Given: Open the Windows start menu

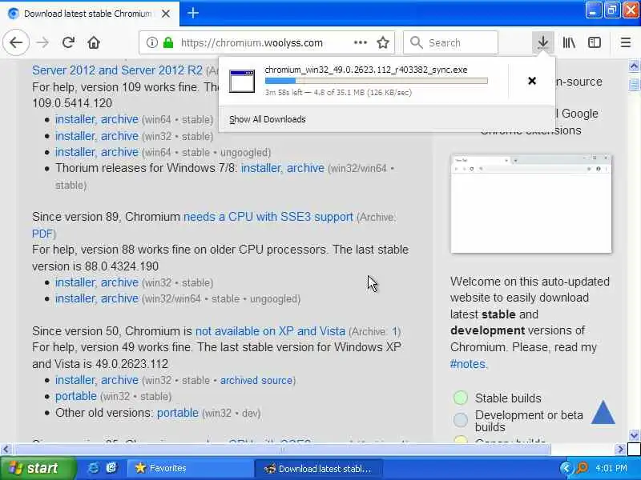Looking at the screenshot, I should click(x=37, y=468).
